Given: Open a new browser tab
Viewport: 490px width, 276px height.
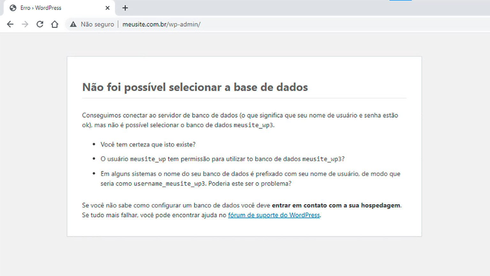Looking at the screenshot, I should 125,8.
